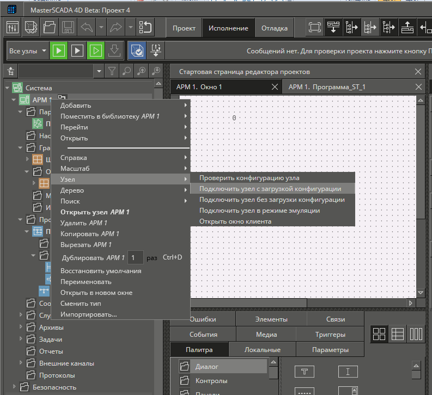Select Отчеты in project tree
Viewport: 432px width, 395px height.
pos(51,351)
